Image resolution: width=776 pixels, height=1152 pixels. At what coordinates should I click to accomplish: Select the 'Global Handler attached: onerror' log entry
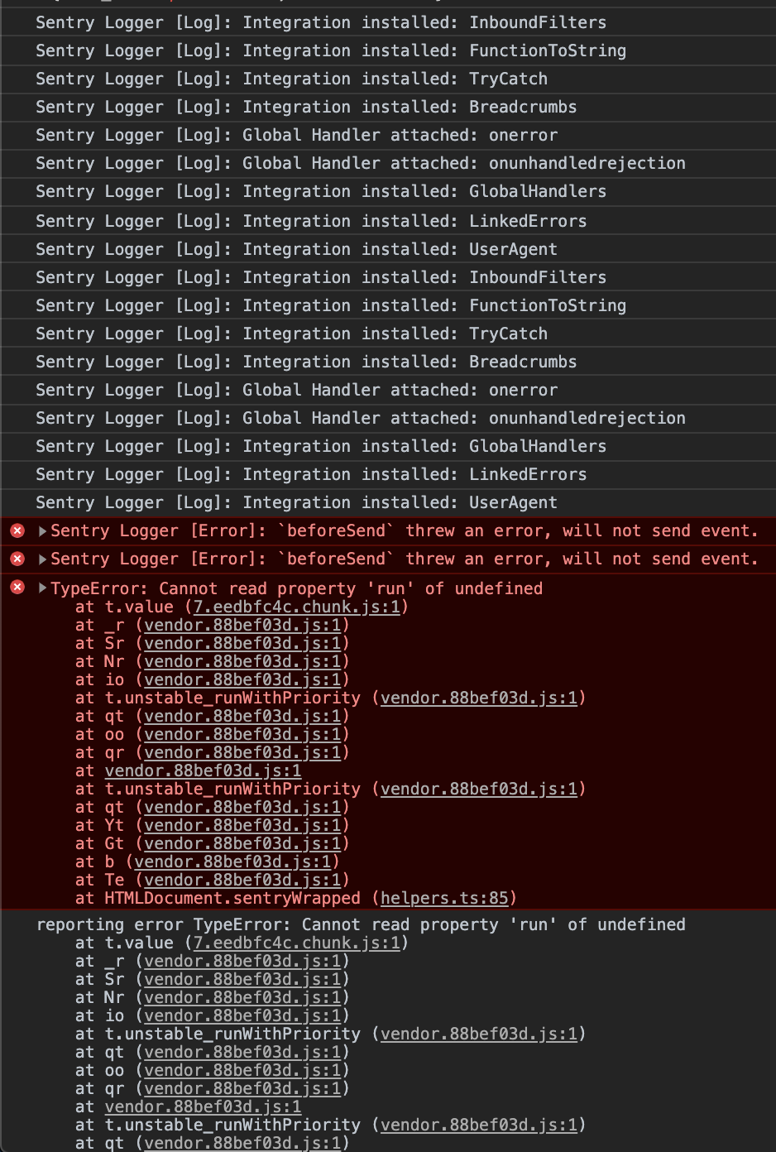295,135
